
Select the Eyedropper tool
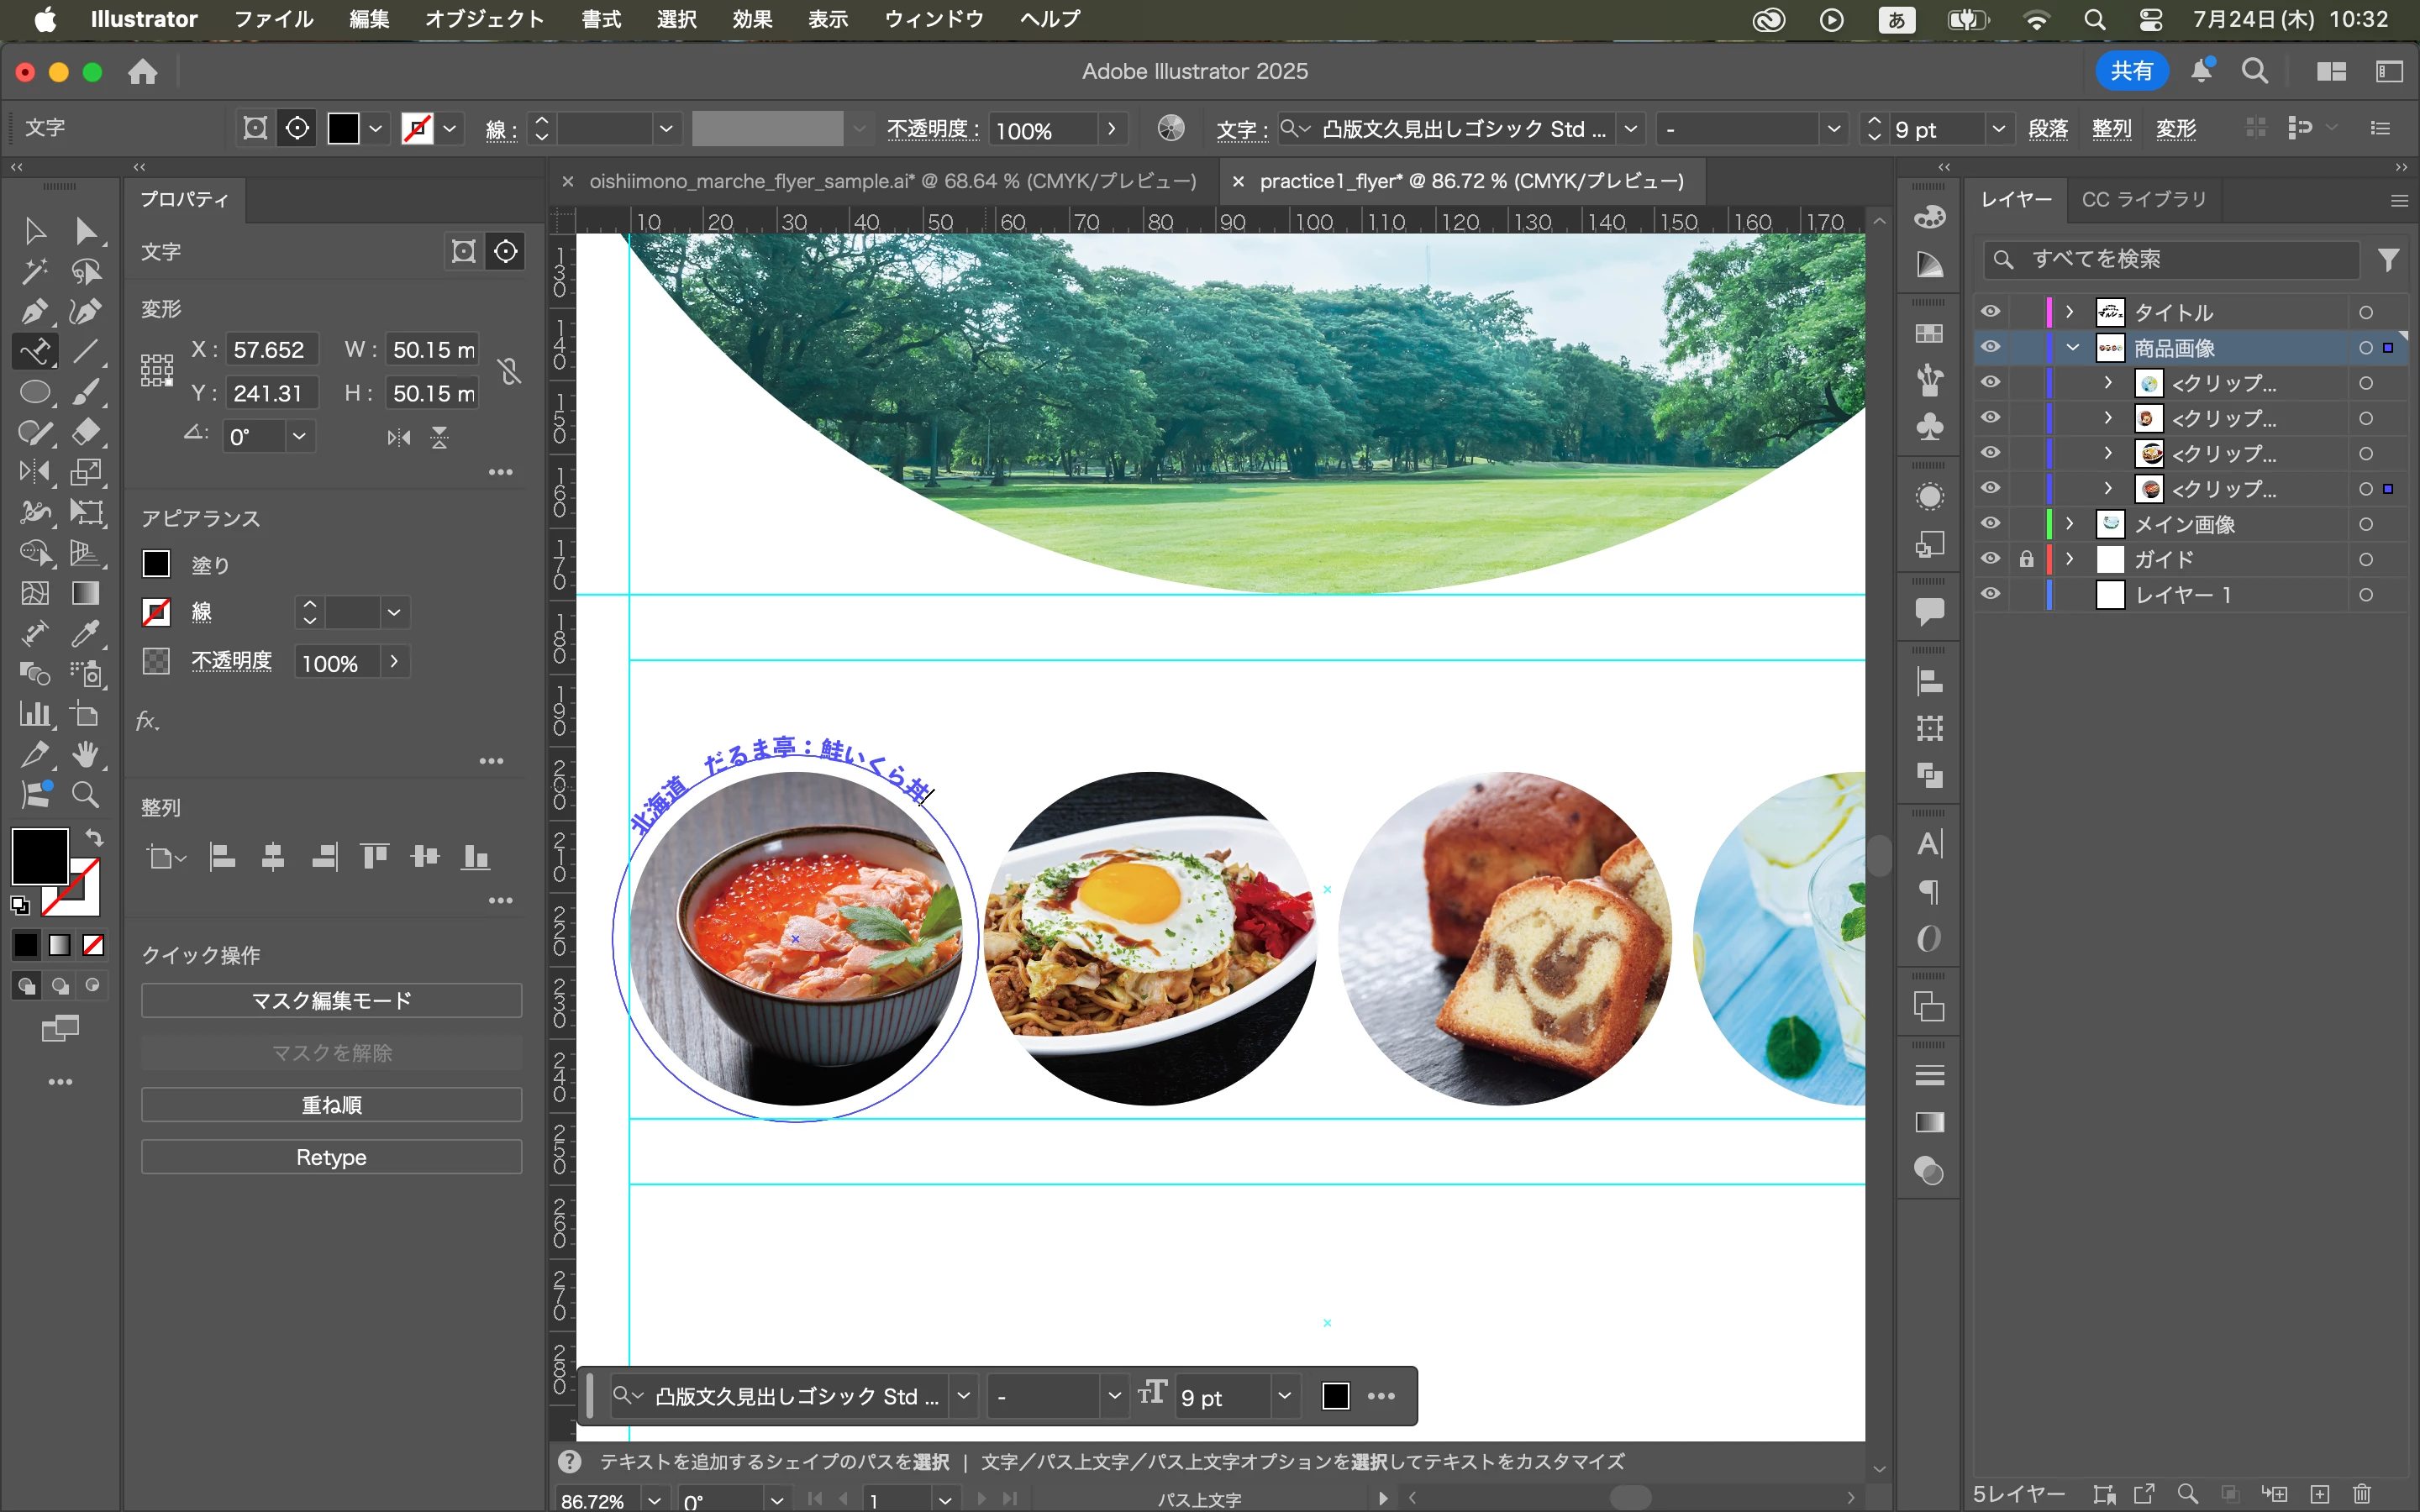tap(86, 633)
